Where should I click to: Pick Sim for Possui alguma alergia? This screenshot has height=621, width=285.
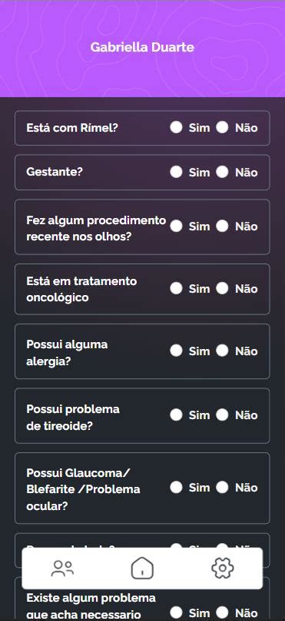pos(176,351)
